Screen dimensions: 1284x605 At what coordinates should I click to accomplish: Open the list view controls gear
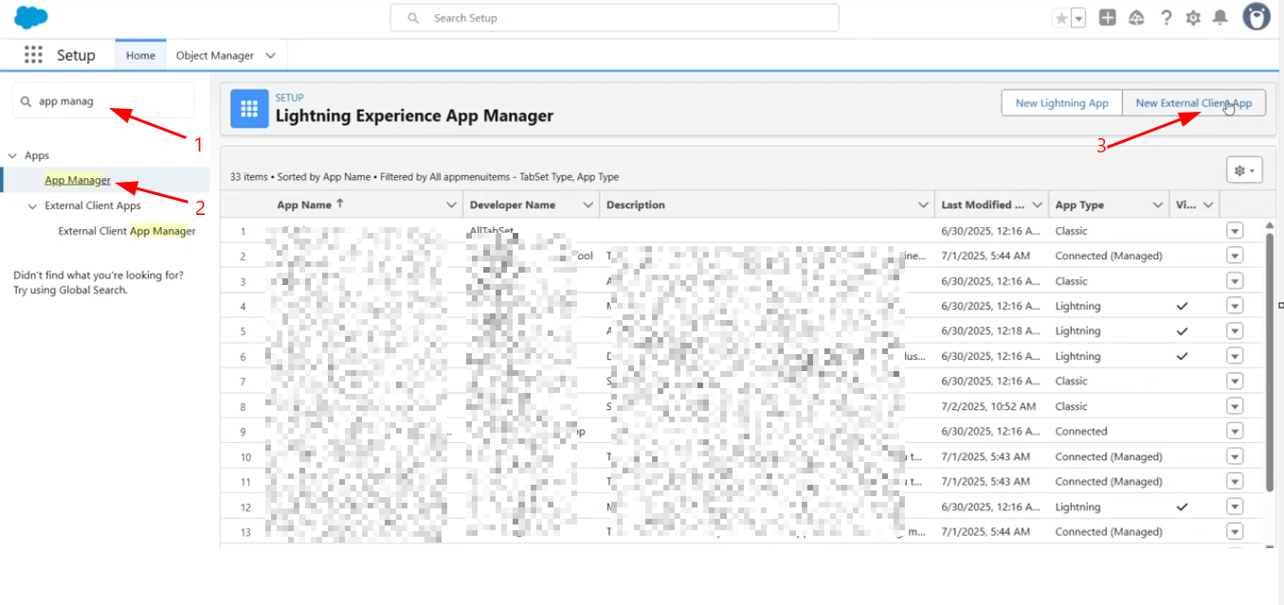click(x=1244, y=170)
